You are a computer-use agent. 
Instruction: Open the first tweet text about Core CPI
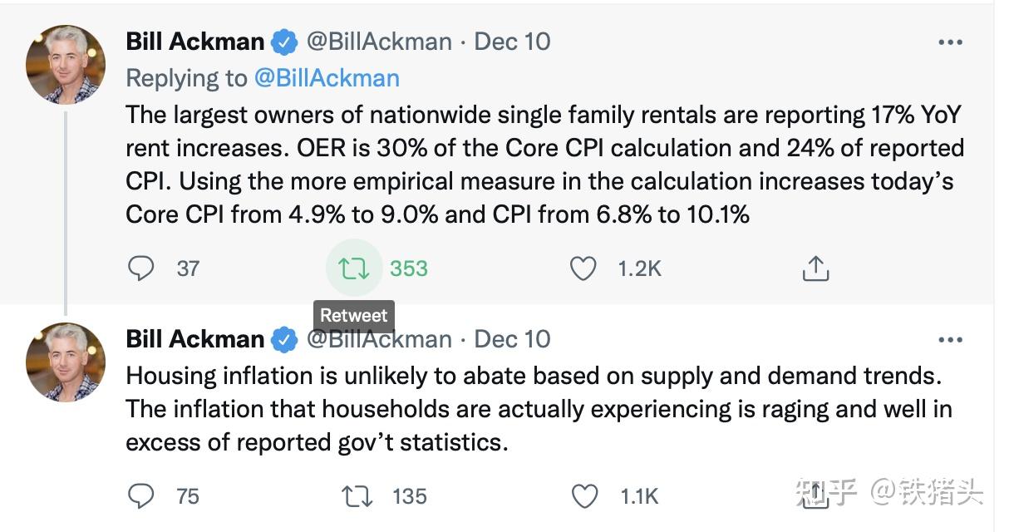[x=545, y=165]
